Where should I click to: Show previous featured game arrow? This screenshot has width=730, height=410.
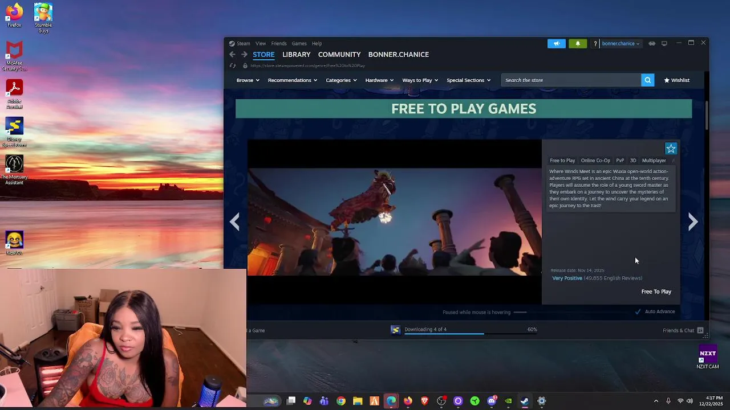pos(234,222)
